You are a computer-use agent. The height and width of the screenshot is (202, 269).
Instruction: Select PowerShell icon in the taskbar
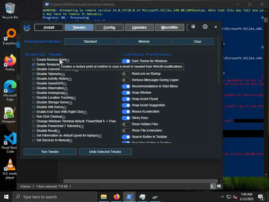[x=130, y=197]
